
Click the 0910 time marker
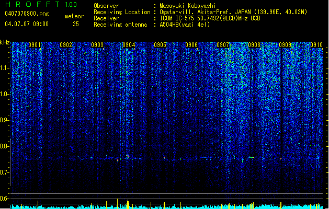pos(316,45)
